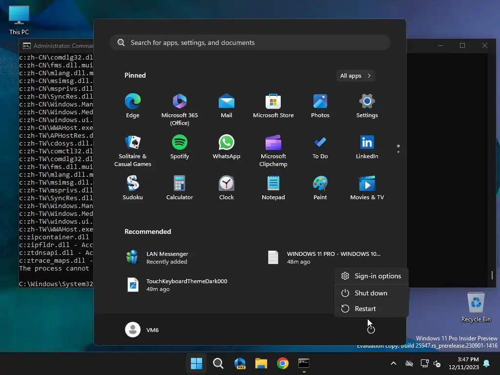Click the Windows Start button on taskbar
The height and width of the screenshot is (375, 500).
click(196, 363)
